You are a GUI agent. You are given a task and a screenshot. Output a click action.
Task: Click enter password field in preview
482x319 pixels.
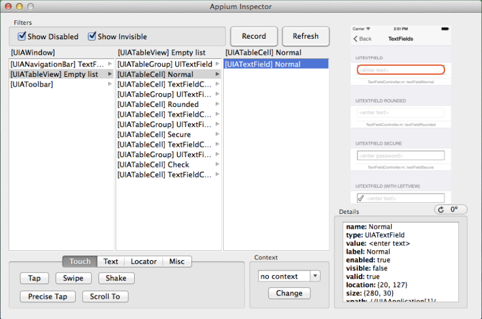[401, 155]
